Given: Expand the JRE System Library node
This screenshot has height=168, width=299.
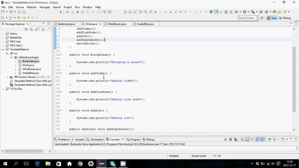Looking at the screenshot, I should tap(7, 77).
